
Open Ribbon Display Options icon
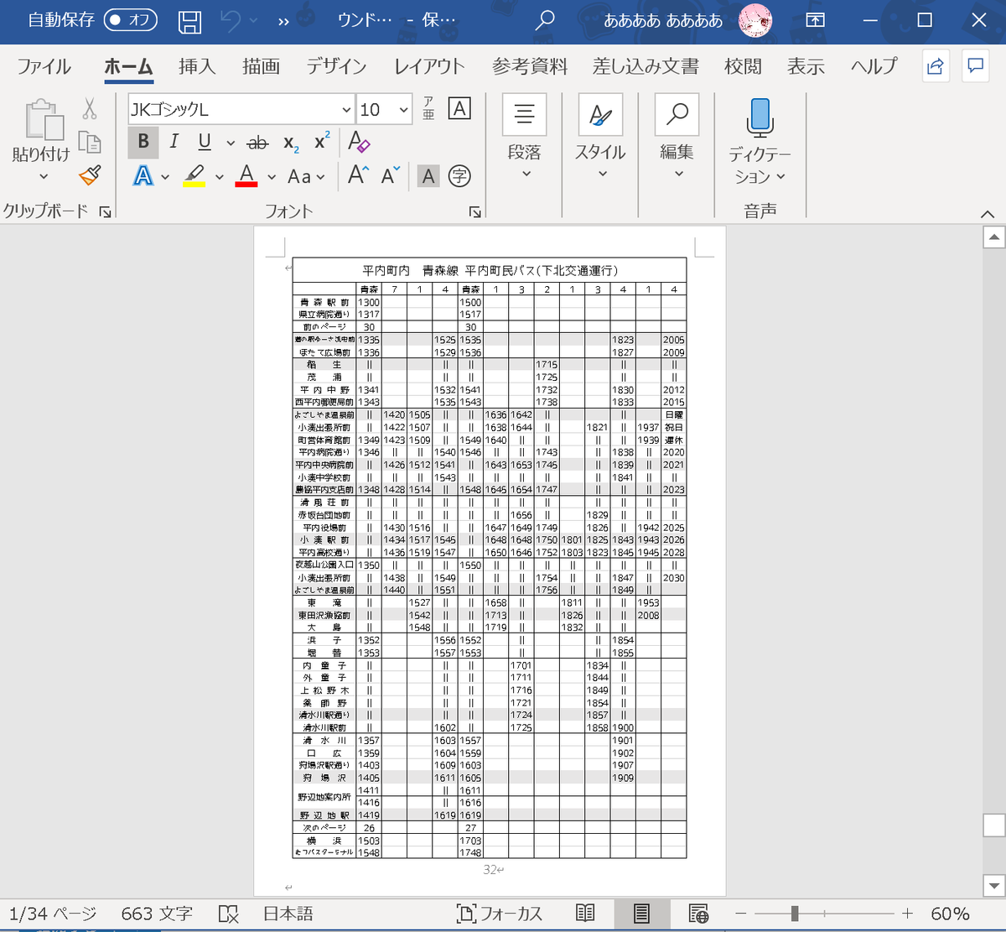pyautogui.click(x=815, y=21)
